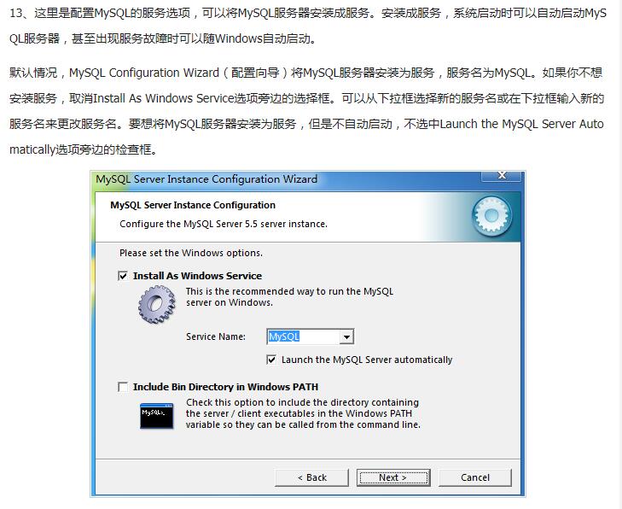The height and width of the screenshot is (509, 622).
Task: Click the Install As Windows Service label
Action: [198, 276]
